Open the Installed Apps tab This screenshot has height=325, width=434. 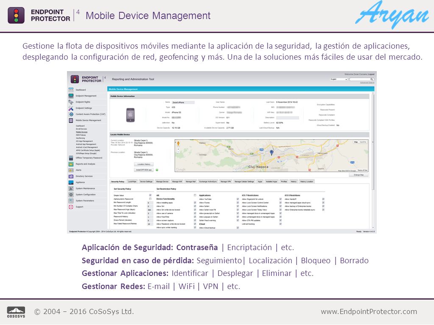coord(272,182)
